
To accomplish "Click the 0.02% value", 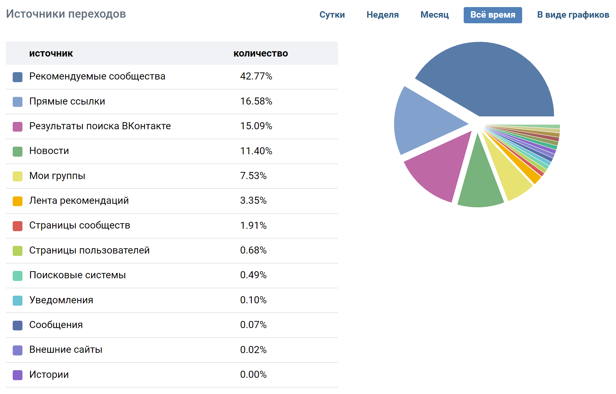I will [253, 350].
